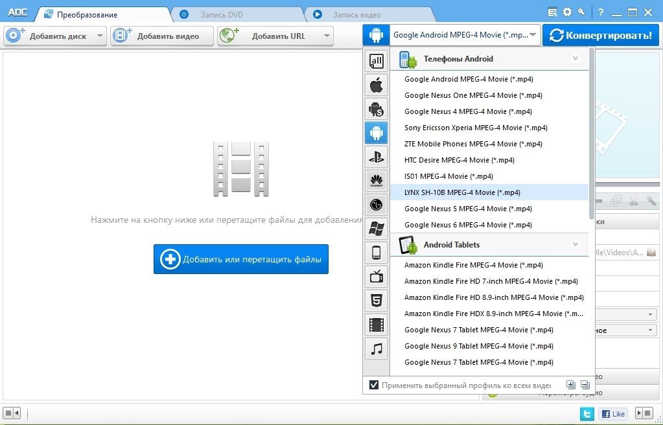Screen dimensions: 663x425
Task: Select the film strip video formats icon
Action: tap(376, 325)
